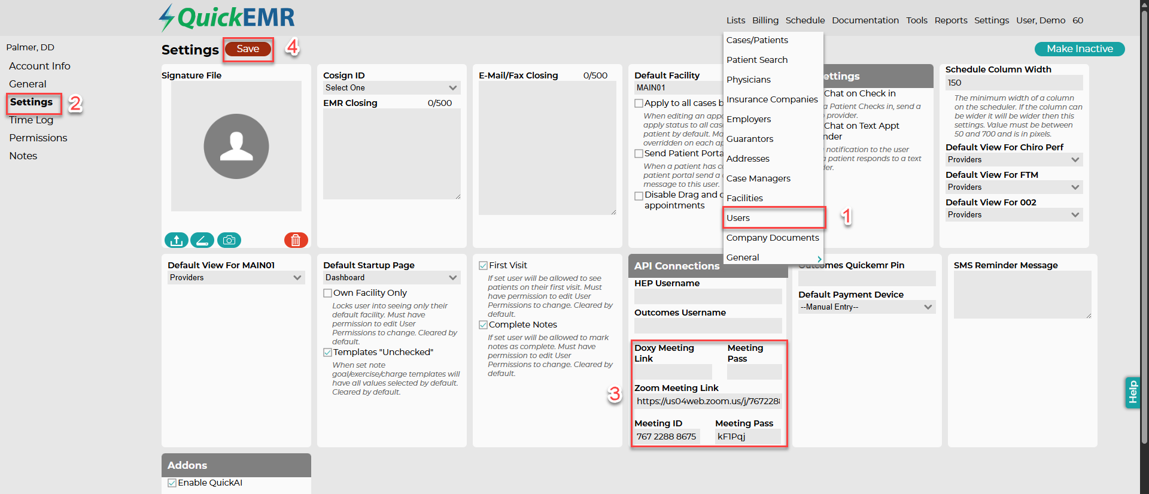
Task: Click the camera capture signature icon
Action: [229, 240]
